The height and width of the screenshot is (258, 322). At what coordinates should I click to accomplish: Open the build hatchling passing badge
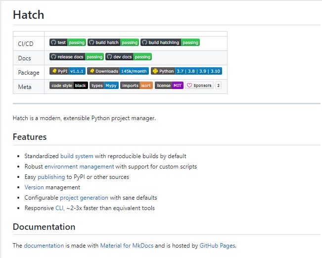click(x=170, y=43)
